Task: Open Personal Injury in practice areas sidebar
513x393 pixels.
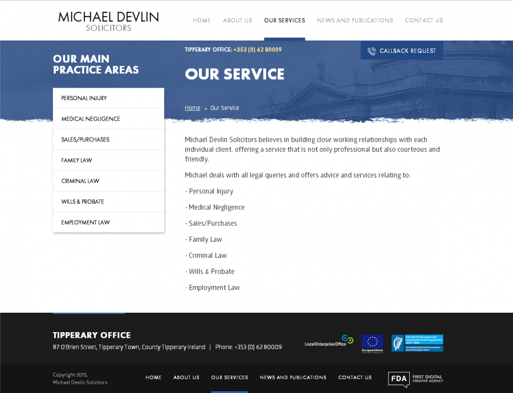Action: (109, 98)
